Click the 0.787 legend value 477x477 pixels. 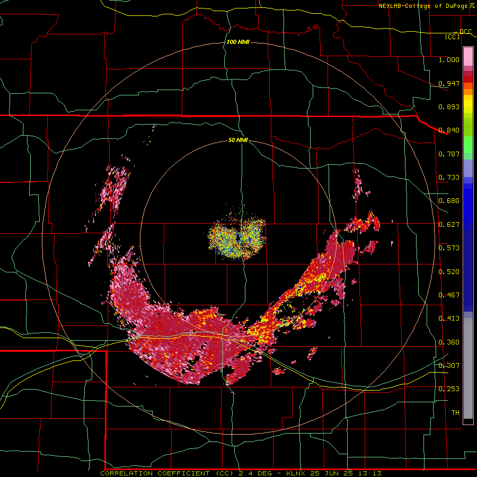click(449, 154)
